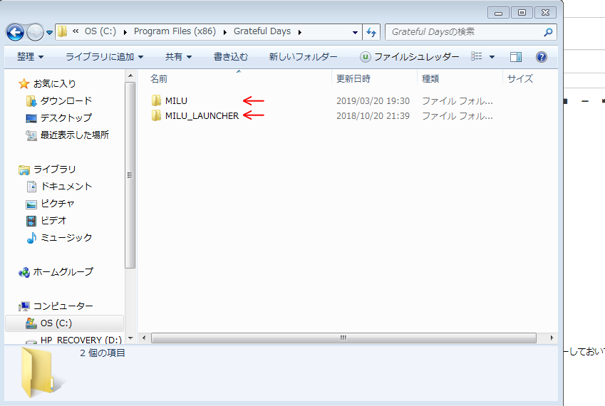
Task: Click the horizontal scrollbar thumb
Action: (343, 338)
